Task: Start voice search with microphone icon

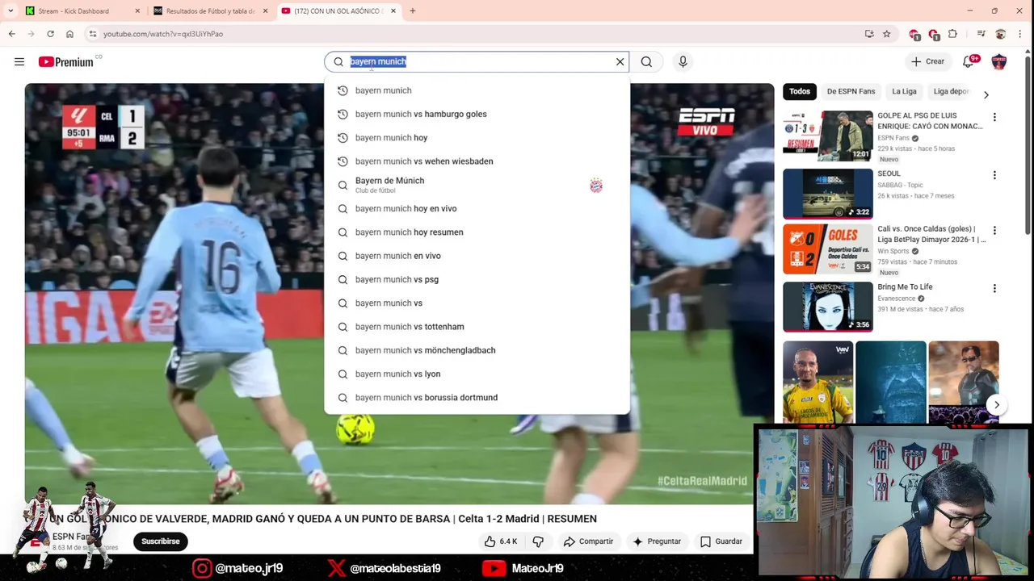Action: pyautogui.click(x=683, y=61)
